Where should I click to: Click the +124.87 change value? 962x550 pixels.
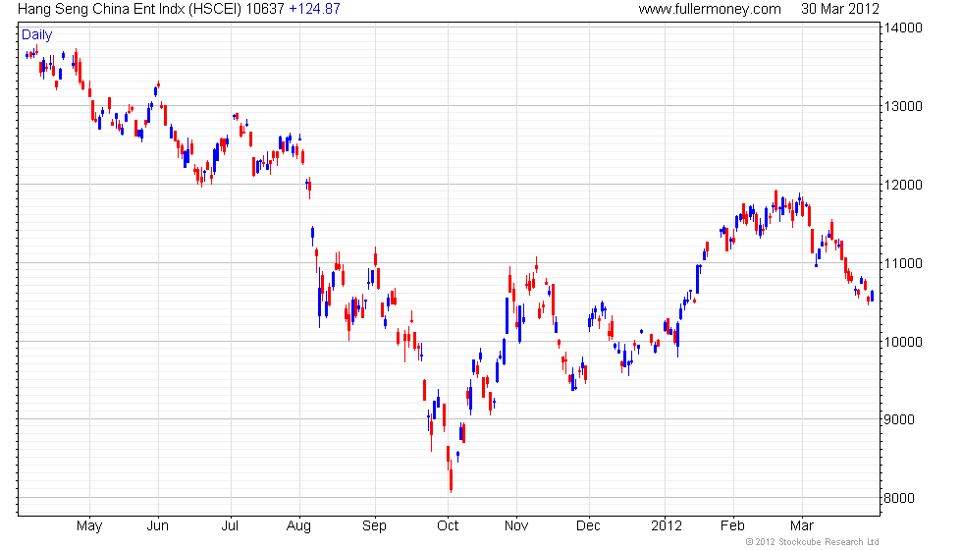tap(314, 9)
